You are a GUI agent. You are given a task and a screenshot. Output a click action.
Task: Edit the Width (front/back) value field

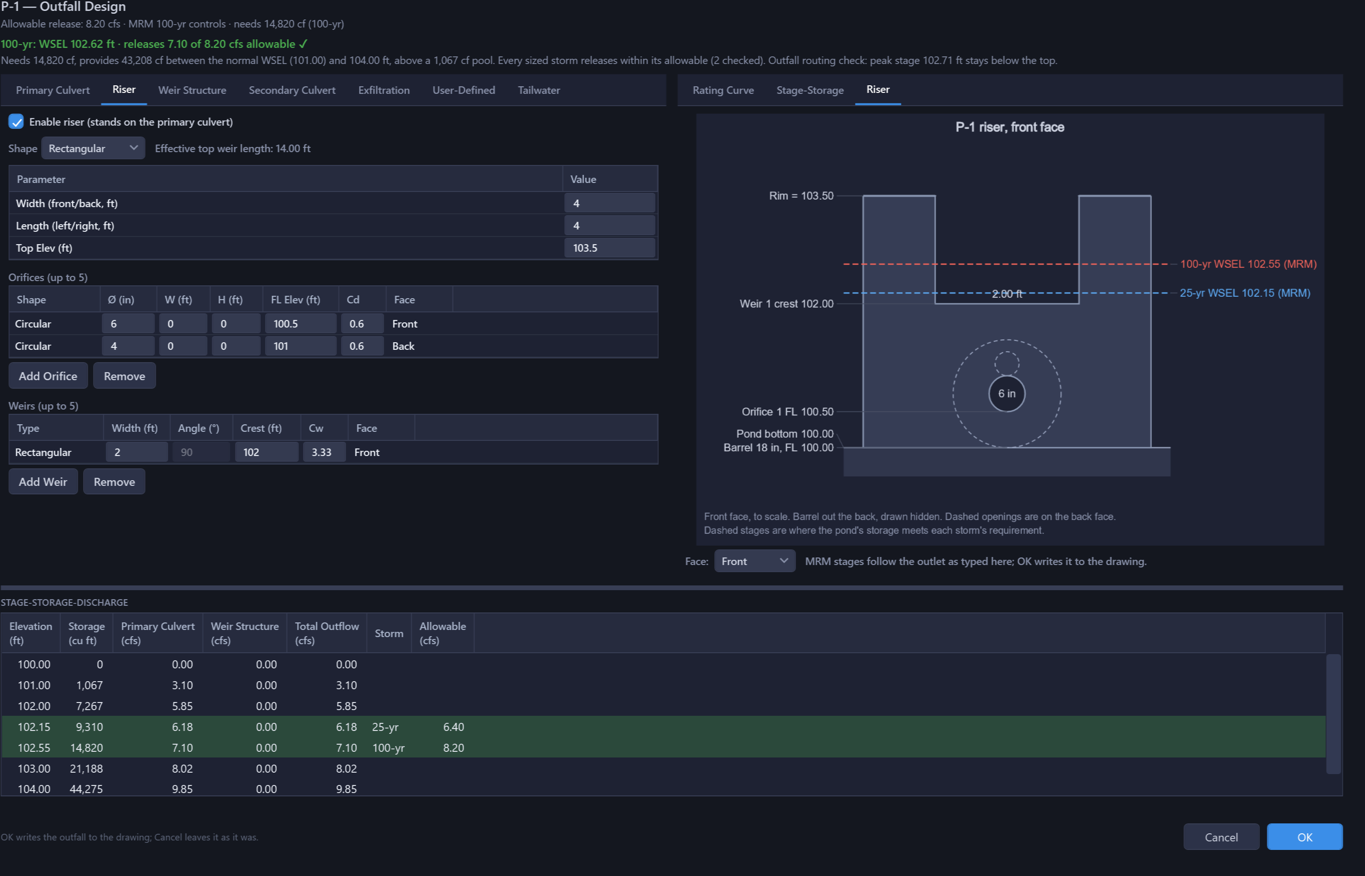pyautogui.click(x=610, y=203)
